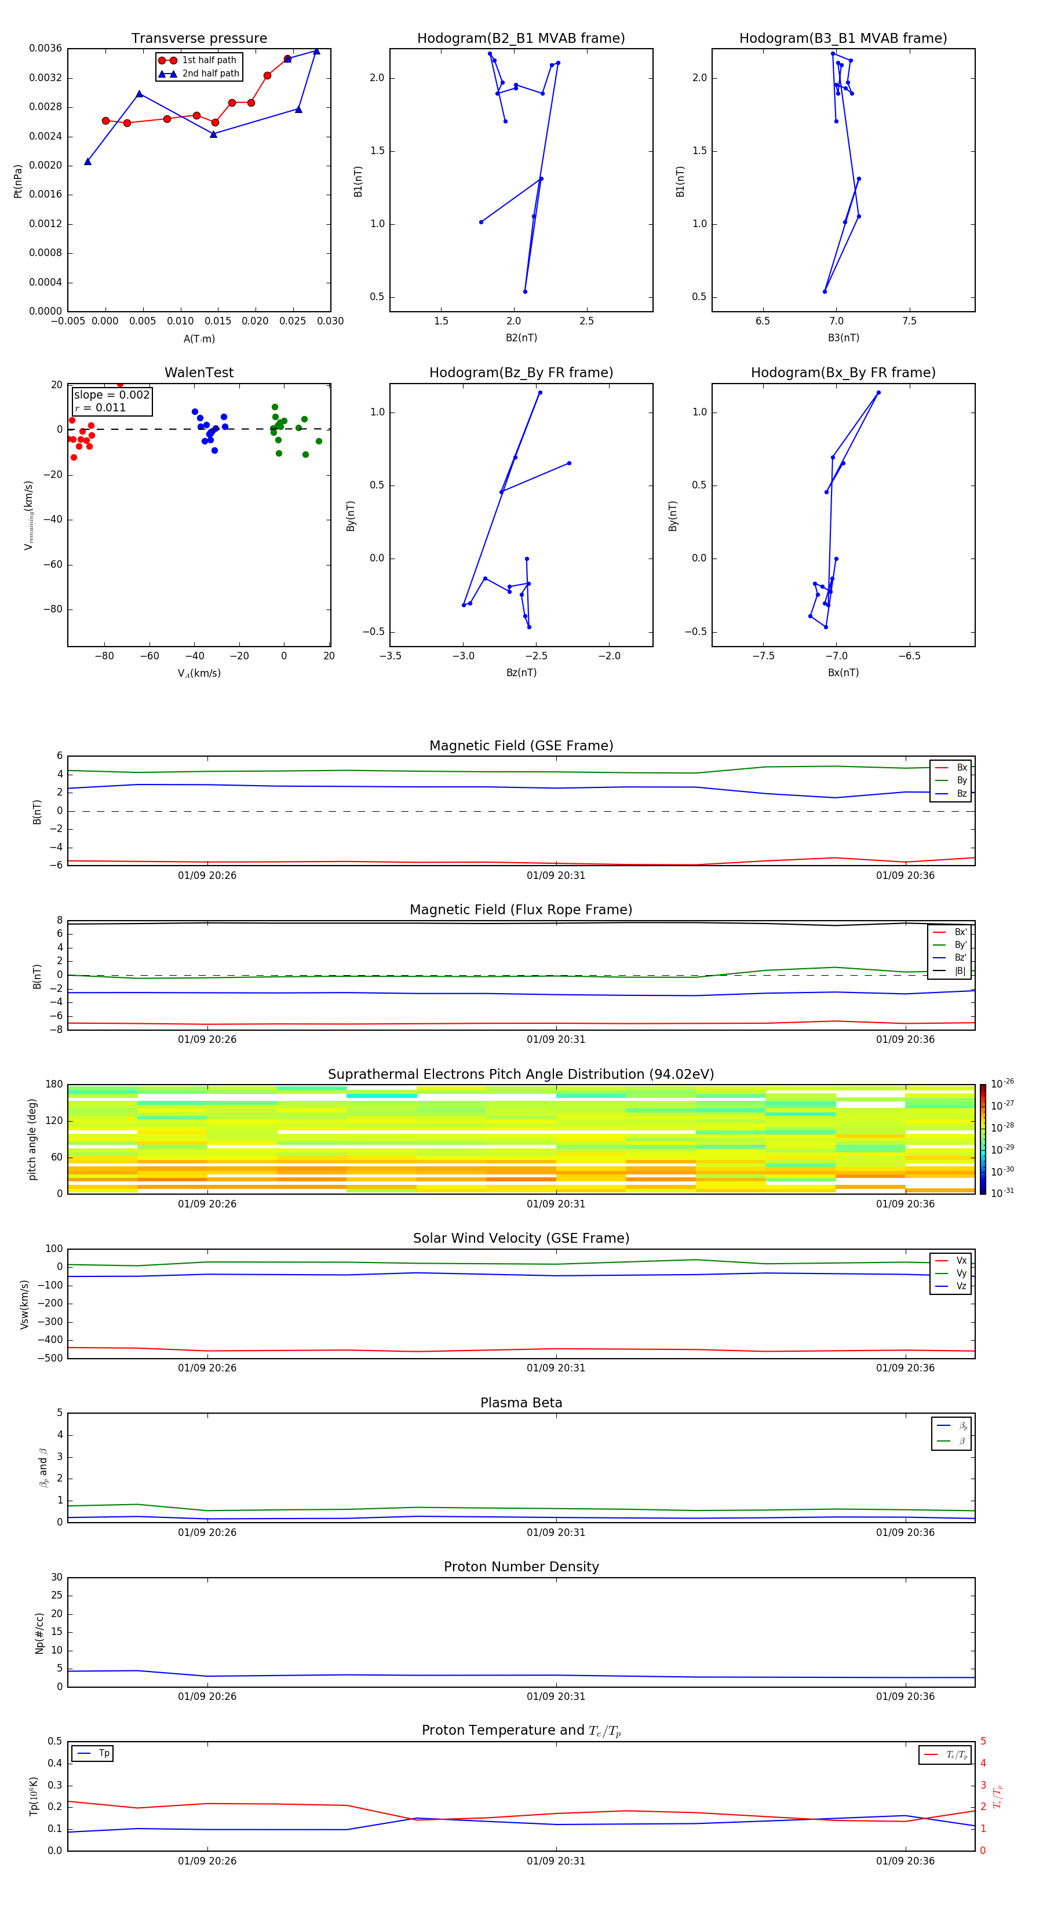This screenshot has height=1912, width=1043.
Task: Click the Te/Tp legend box
Action: tap(945, 1756)
